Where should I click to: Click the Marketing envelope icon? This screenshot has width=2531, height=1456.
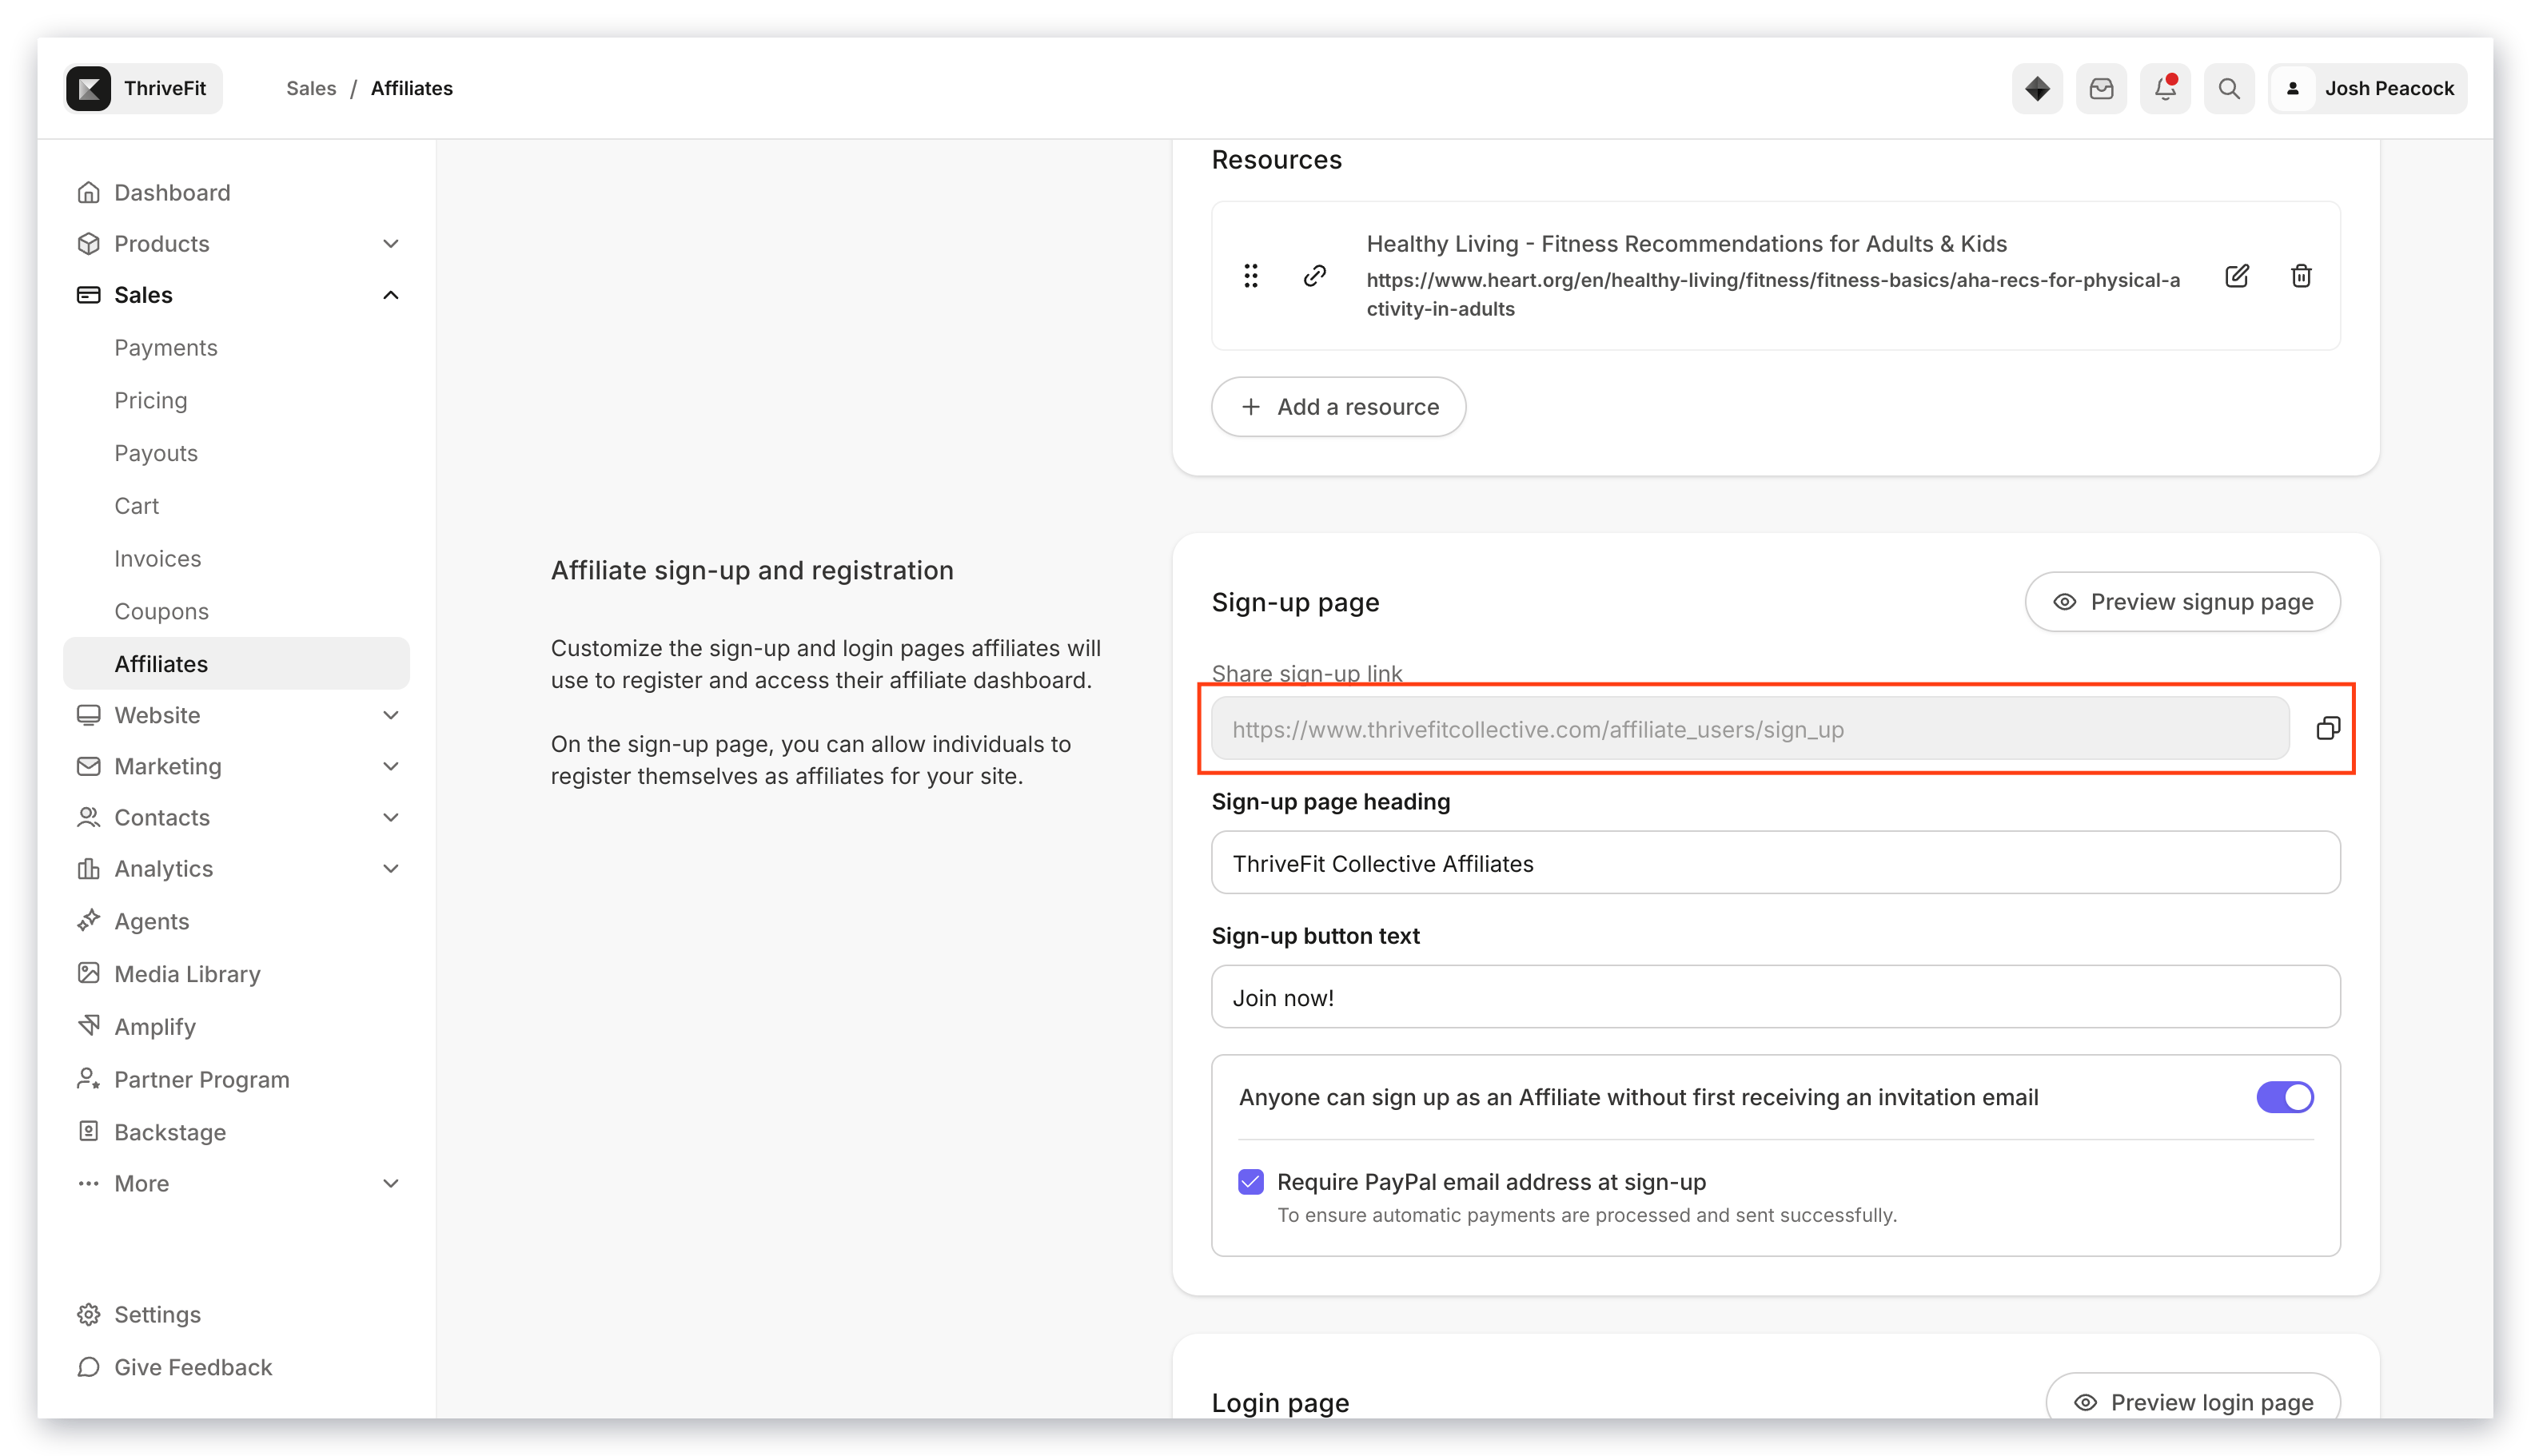click(x=89, y=766)
